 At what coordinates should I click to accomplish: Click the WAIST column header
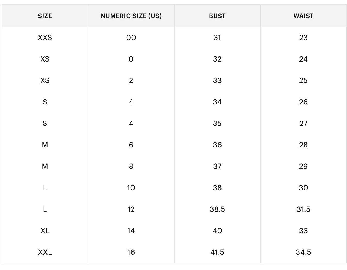[x=303, y=16]
